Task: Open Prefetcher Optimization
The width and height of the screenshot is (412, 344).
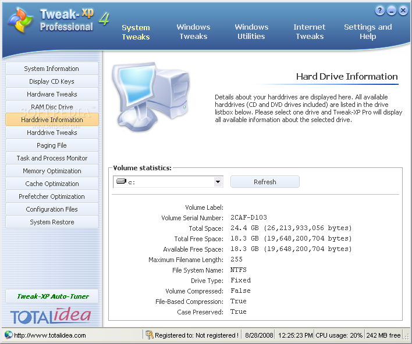Action: pos(52,196)
